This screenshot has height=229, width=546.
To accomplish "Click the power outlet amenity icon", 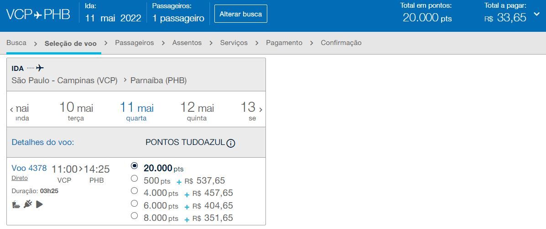I will coord(28,205).
